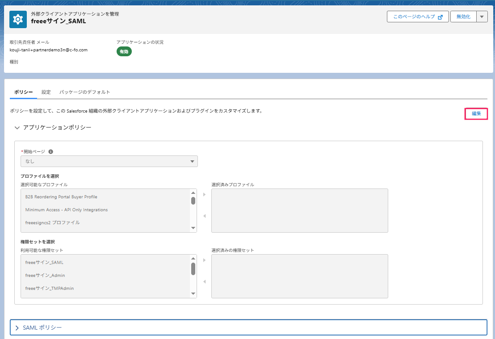Click the external link icon in help button
Screen dimensions: 495x339
(440, 17)
